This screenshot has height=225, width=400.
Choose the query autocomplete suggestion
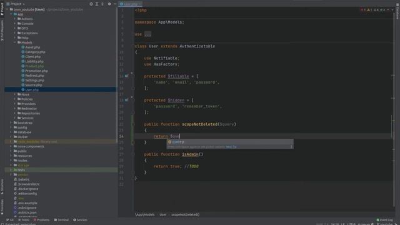[230, 142]
